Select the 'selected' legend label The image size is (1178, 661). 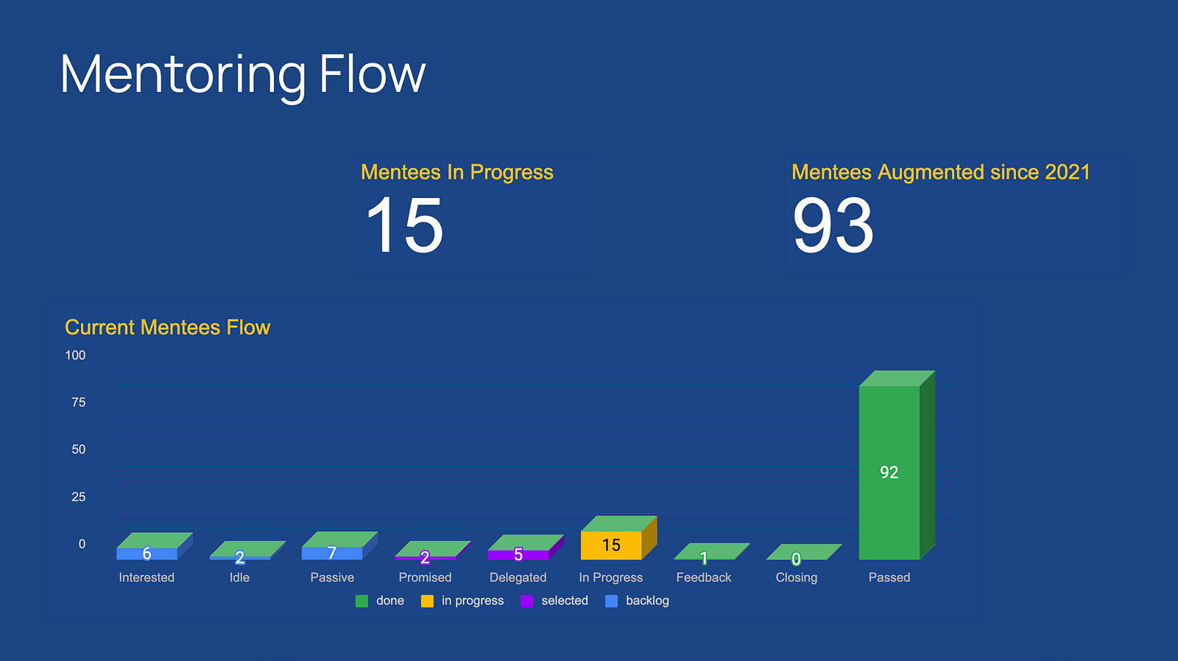[x=565, y=601]
